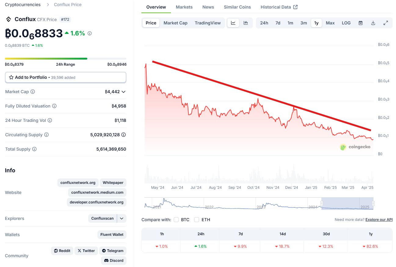Open the calendar date range picker

(x=361, y=23)
